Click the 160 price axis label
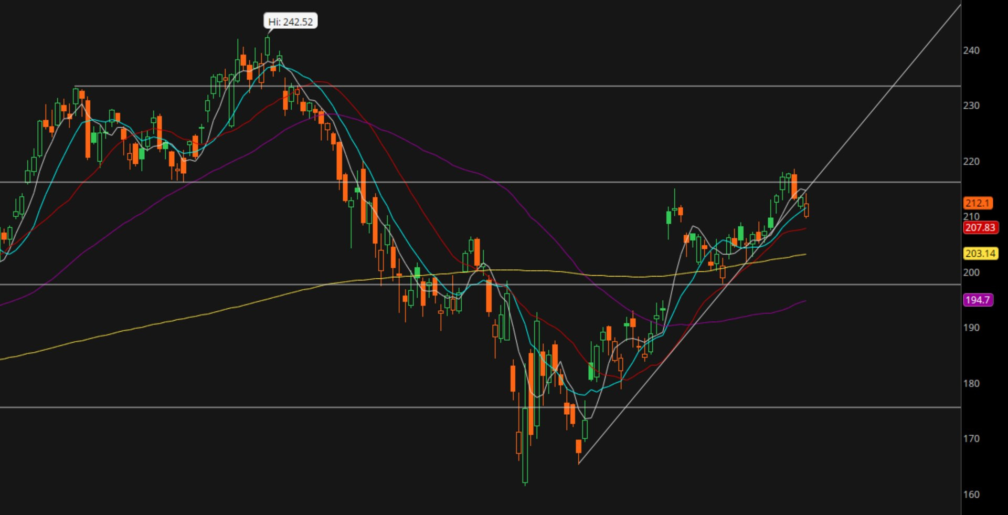This screenshot has width=1008, height=515. point(971,495)
